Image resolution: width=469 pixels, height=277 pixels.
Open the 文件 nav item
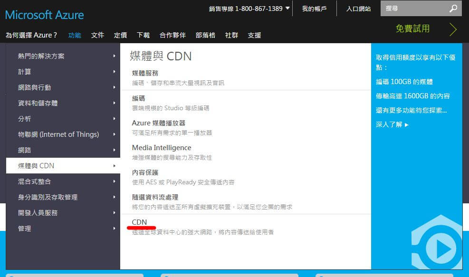(97, 35)
